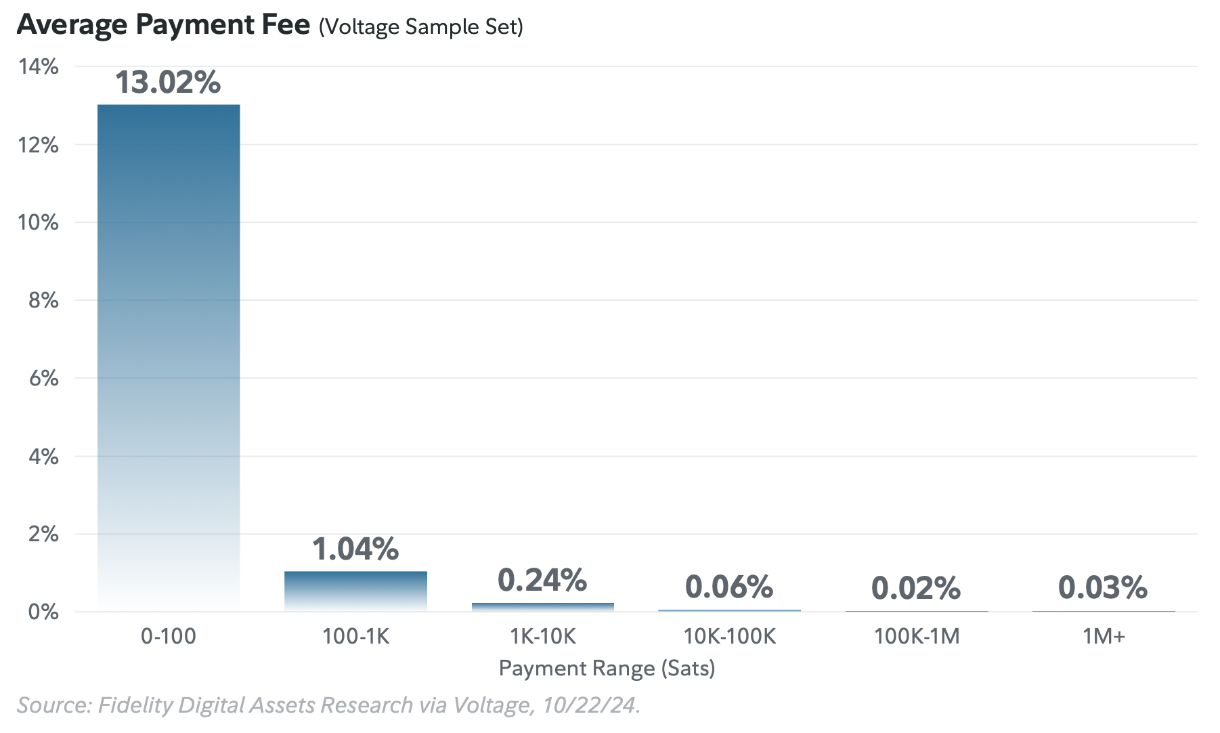Click the 13.02% data label
This screenshot has width=1220, height=733.
tap(168, 83)
